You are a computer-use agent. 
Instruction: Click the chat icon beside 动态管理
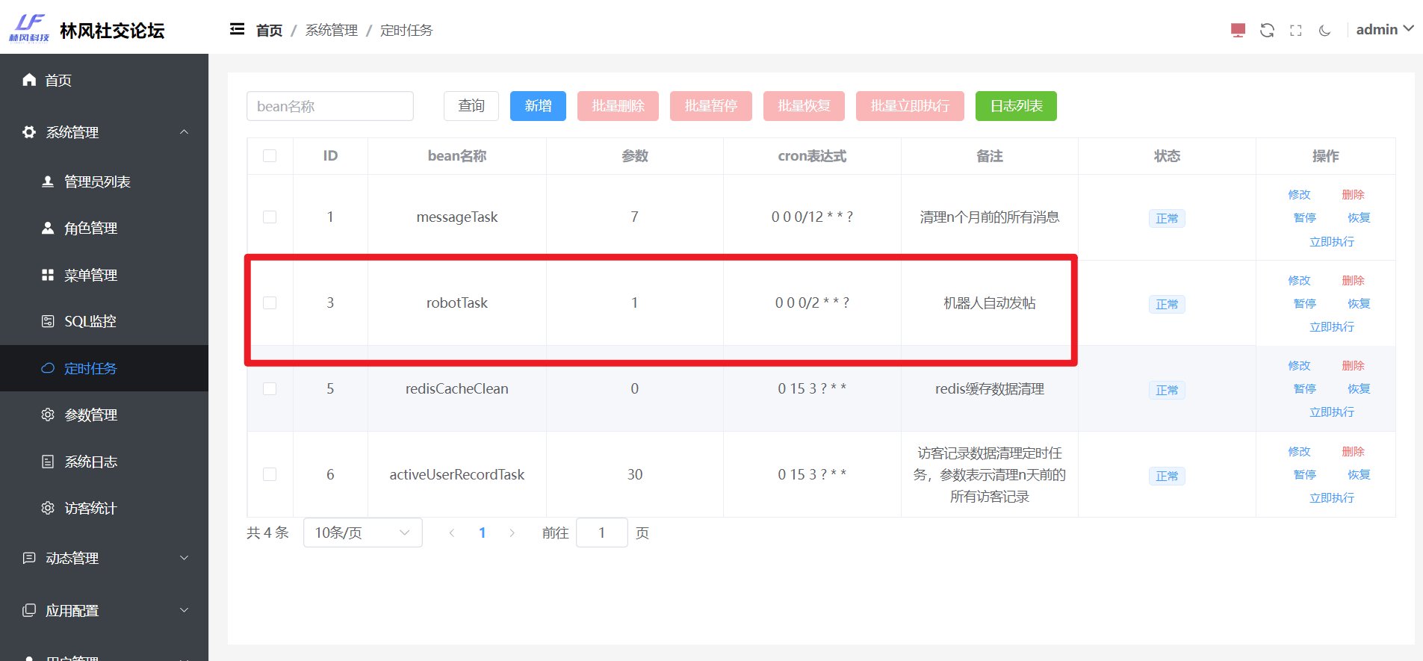click(x=29, y=558)
